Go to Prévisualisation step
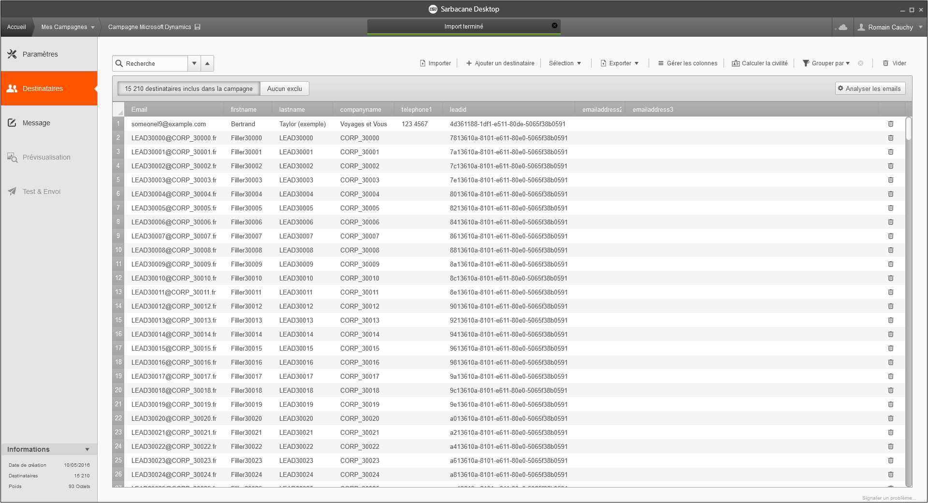Viewport: 928px width, 503px height. (x=49, y=157)
